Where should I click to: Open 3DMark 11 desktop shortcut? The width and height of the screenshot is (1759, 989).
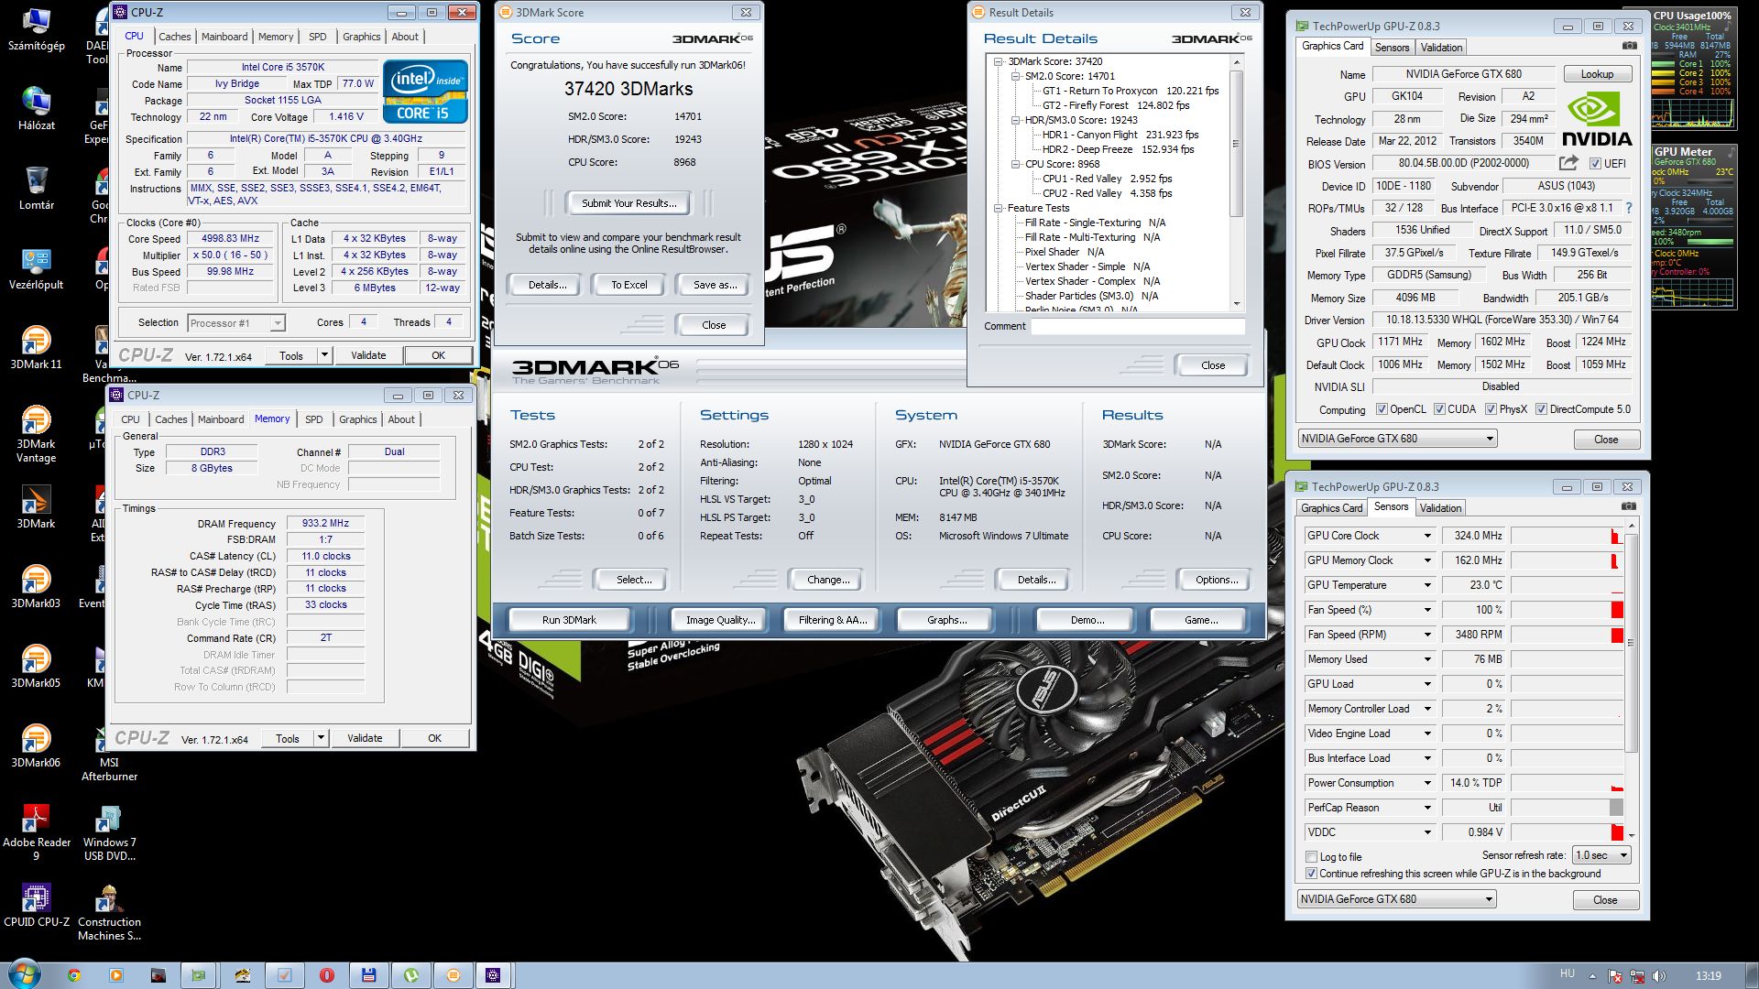click(36, 348)
